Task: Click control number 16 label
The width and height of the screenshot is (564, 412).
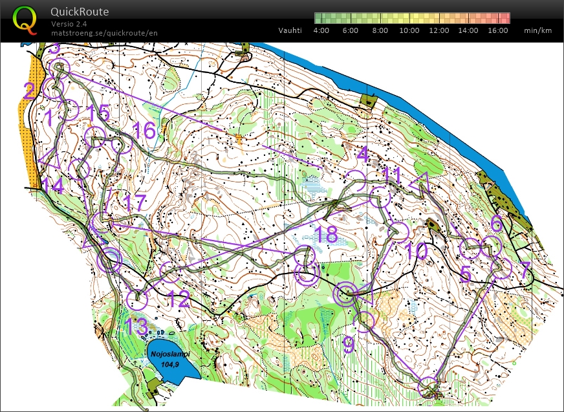Action: [x=145, y=131]
